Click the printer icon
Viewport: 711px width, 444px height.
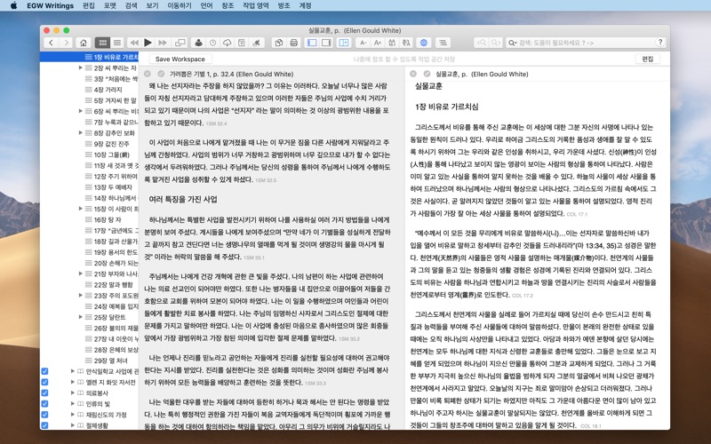pos(293,43)
